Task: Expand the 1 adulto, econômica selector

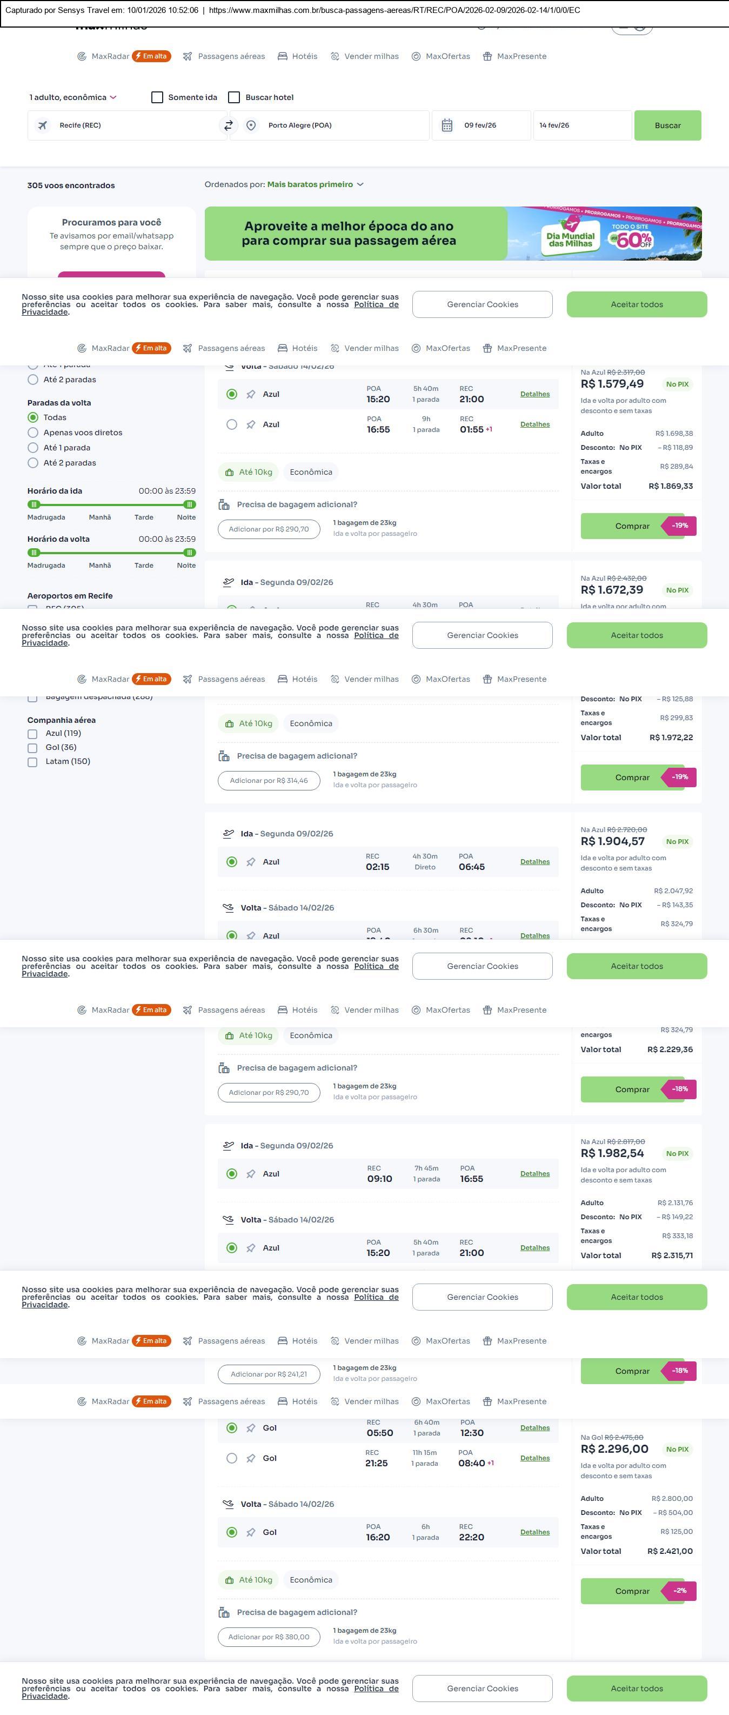Action: 72,97
